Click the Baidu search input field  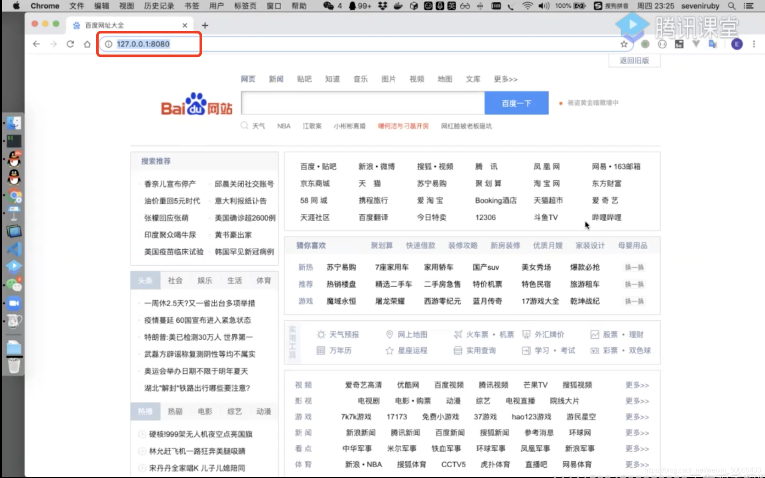tap(363, 103)
